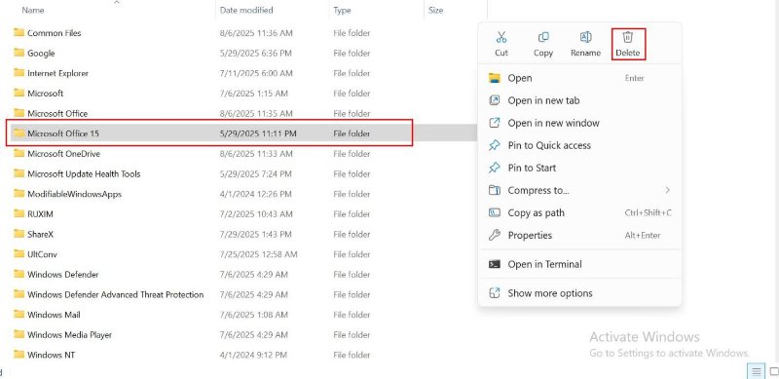Click the Copy as path icon
The width and height of the screenshot is (779, 379).
(x=494, y=212)
